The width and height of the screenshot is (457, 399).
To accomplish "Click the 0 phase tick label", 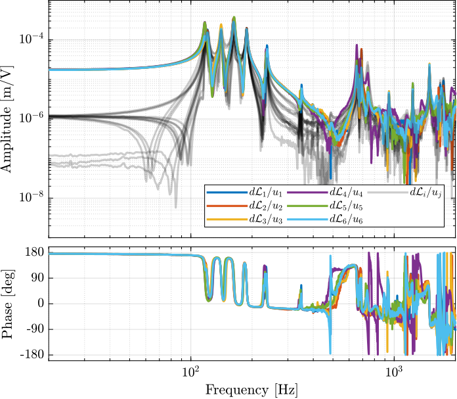I will click(41, 304).
